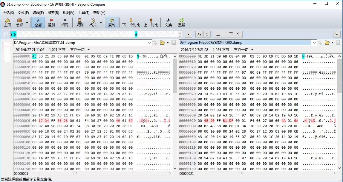The image size is (343, 182).
Task: Open the 其它一切 dropdown in left pane
Action: point(79,50)
